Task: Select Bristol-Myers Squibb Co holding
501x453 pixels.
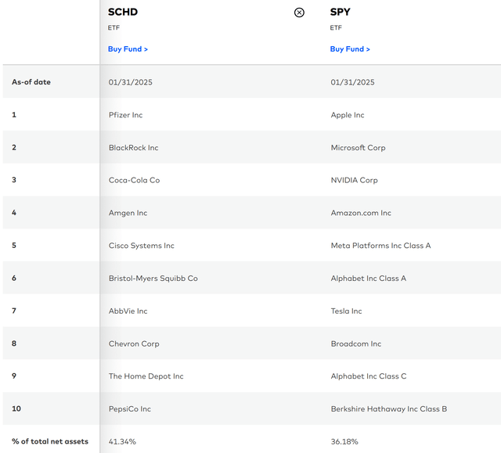Action: tap(153, 279)
